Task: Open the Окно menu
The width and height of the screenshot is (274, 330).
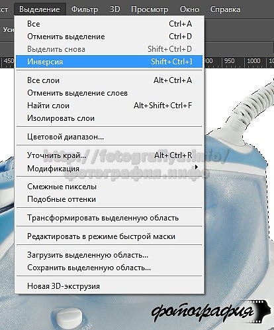Action: [189, 9]
